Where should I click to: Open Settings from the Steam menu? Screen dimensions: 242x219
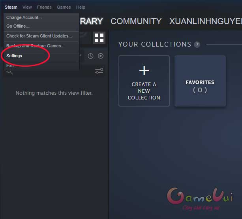tap(14, 56)
